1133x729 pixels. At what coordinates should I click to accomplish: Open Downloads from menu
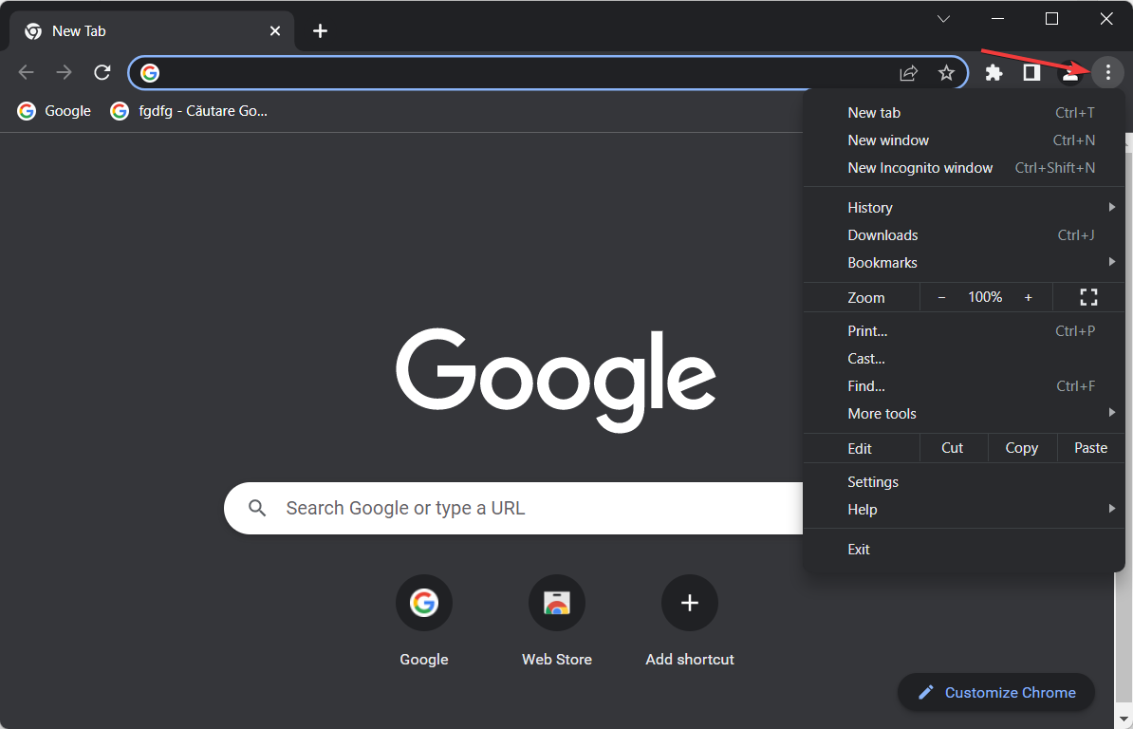pyautogui.click(x=964, y=234)
